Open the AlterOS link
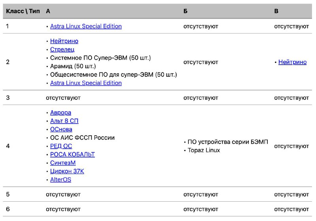The width and height of the screenshot is (316, 221). click(x=61, y=180)
